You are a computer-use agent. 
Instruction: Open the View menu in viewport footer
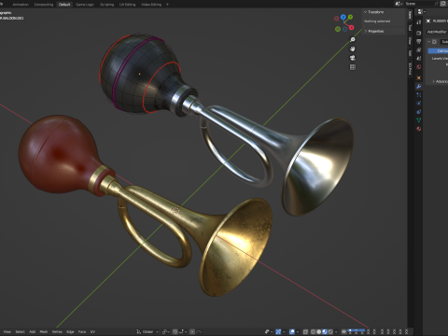pyautogui.click(x=7, y=331)
